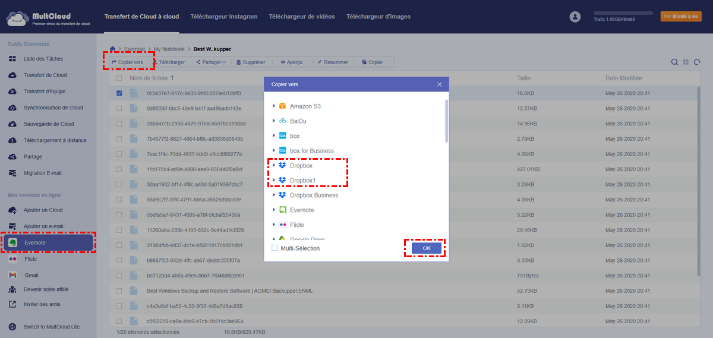The height and width of the screenshot is (338, 713).
Task: Click the home icon in breadcrumb
Action: click(113, 49)
